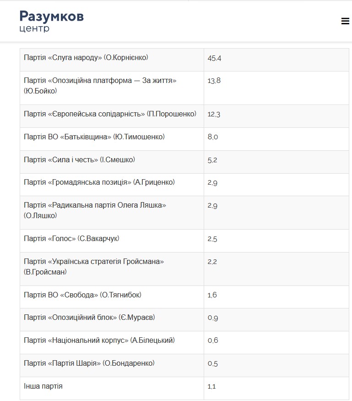The height and width of the screenshot is (401, 352).
Task: Select ВО «Батьківщина» (Ю.Тимошенко) row
Action: pyautogui.click(x=184, y=139)
